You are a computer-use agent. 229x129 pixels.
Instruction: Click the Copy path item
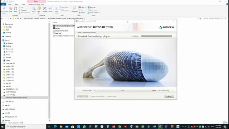[23, 10]
